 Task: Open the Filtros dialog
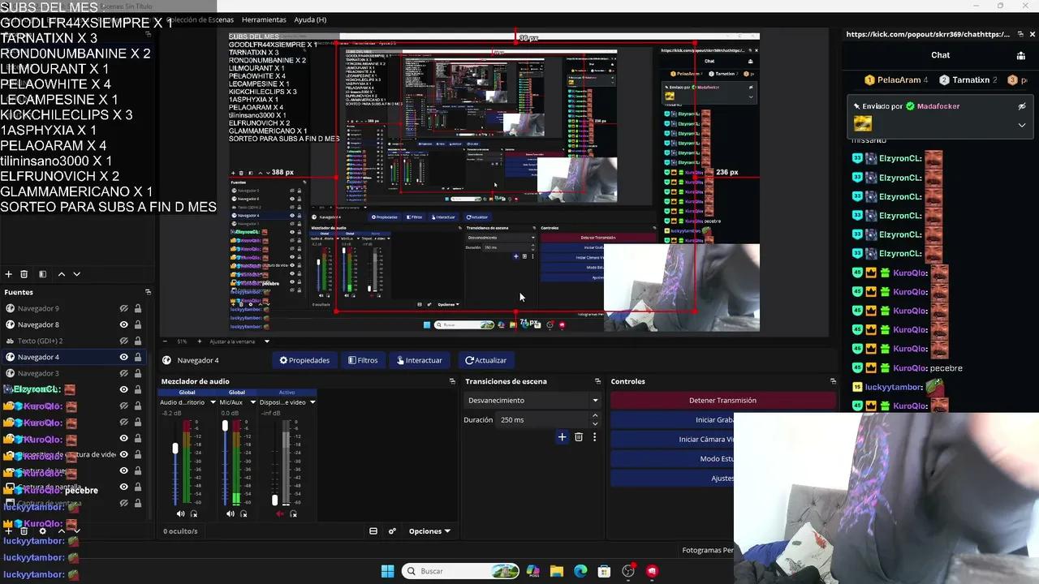coord(363,360)
